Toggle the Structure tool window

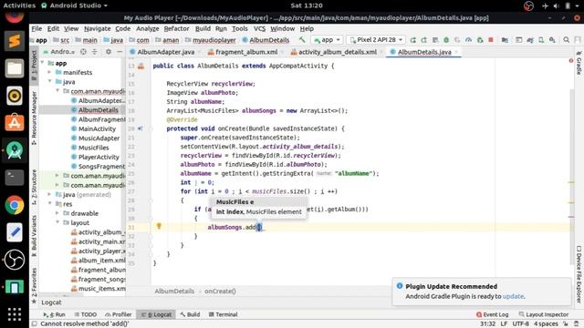click(x=34, y=187)
